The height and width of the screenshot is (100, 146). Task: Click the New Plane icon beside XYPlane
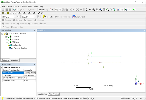18,17
